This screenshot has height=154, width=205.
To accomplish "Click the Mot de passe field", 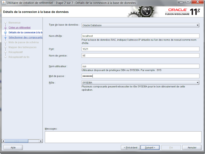I will point(140,76).
